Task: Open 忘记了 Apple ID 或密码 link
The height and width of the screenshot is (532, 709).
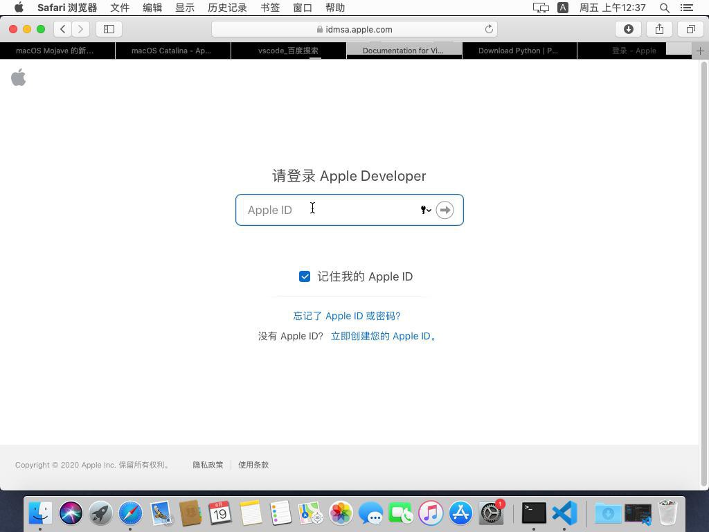Action: click(x=347, y=316)
